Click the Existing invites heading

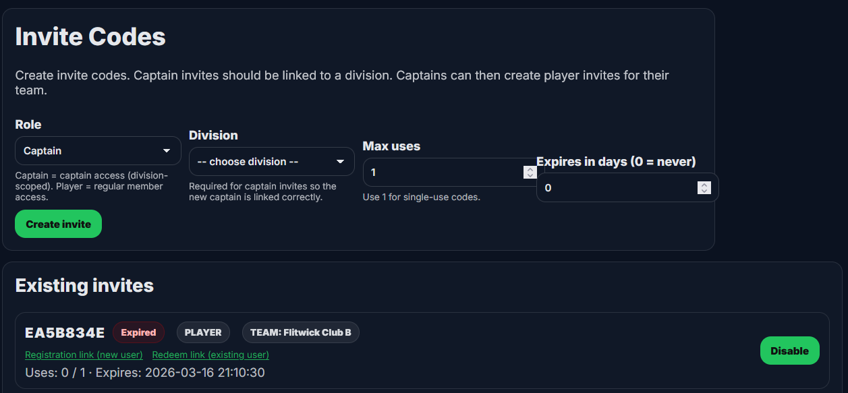pyautogui.click(x=84, y=285)
